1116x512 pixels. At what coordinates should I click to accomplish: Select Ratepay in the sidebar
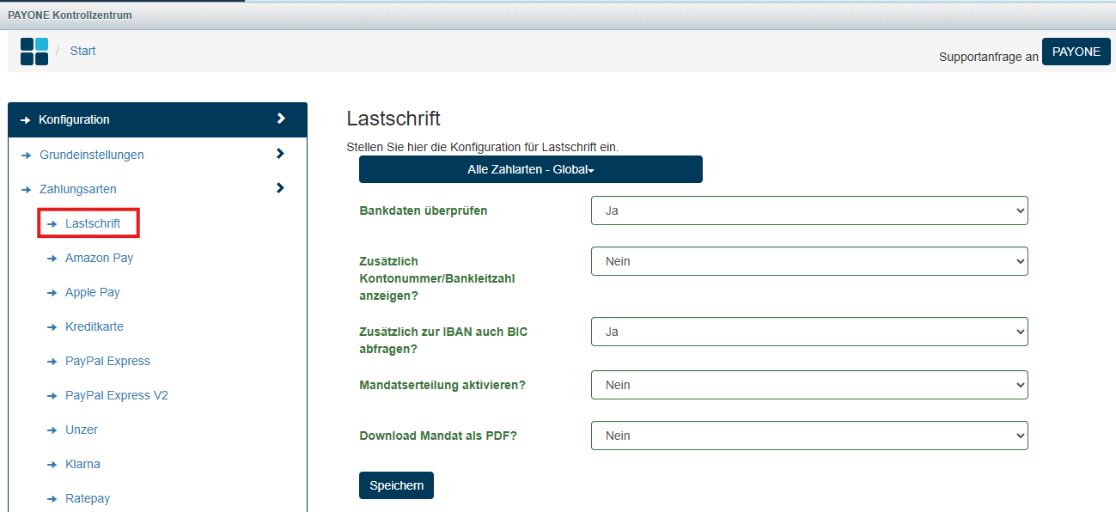(x=88, y=498)
